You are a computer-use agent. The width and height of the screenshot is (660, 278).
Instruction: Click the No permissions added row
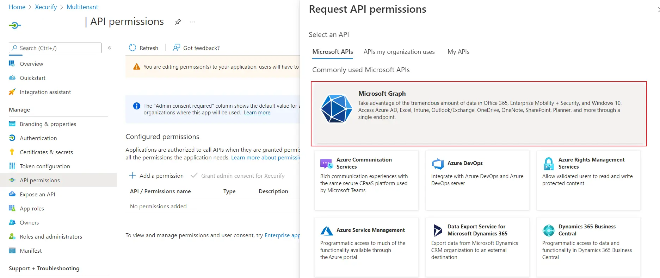coord(213,206)
